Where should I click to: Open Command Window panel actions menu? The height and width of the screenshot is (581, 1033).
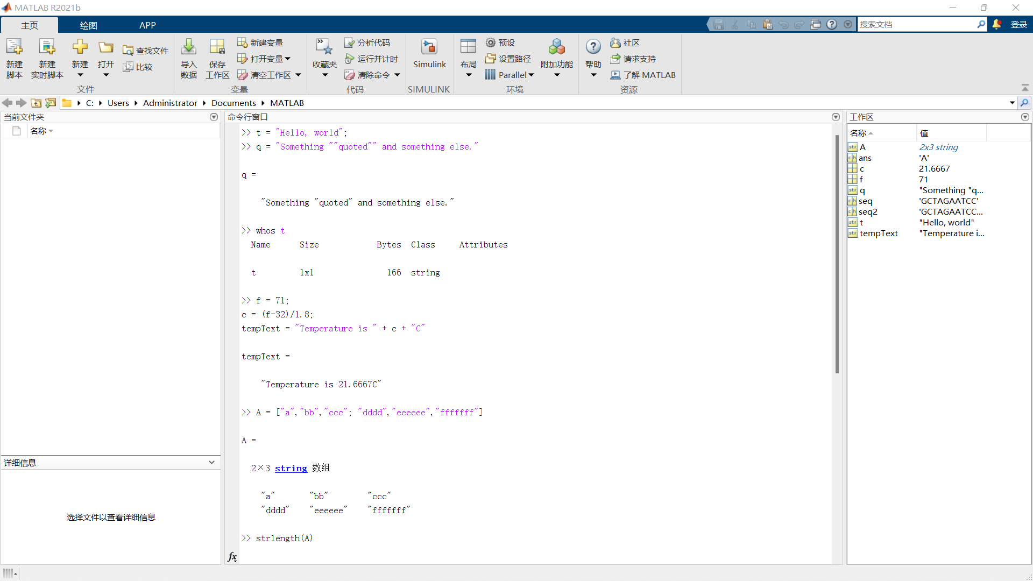[836, 117]
